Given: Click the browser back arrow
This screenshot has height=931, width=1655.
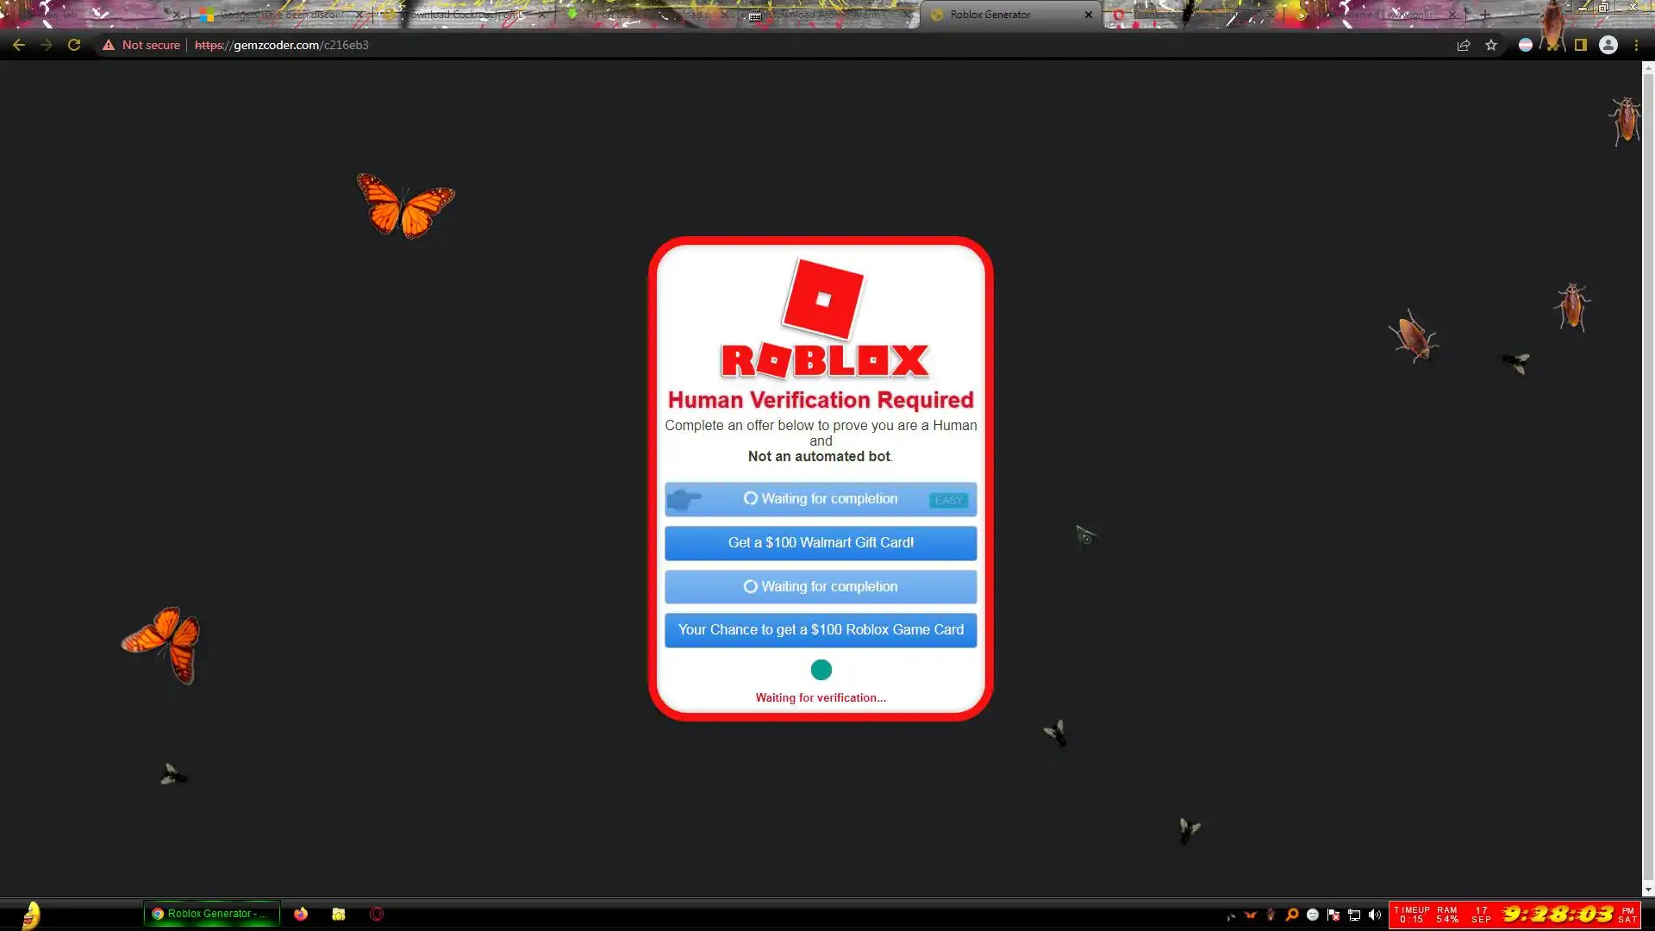Looking at the screenshot, I should [x=19, y=45].
